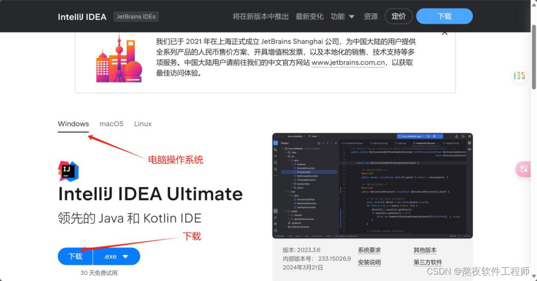Click the 版本: 2023.3.6 text
Viewport: 537px width, 281px height.
coord(302,250)
